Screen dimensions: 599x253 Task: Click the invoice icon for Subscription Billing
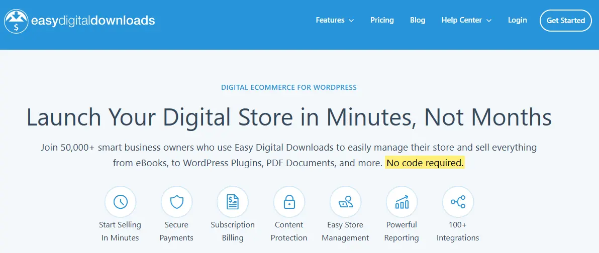(233, 201)
